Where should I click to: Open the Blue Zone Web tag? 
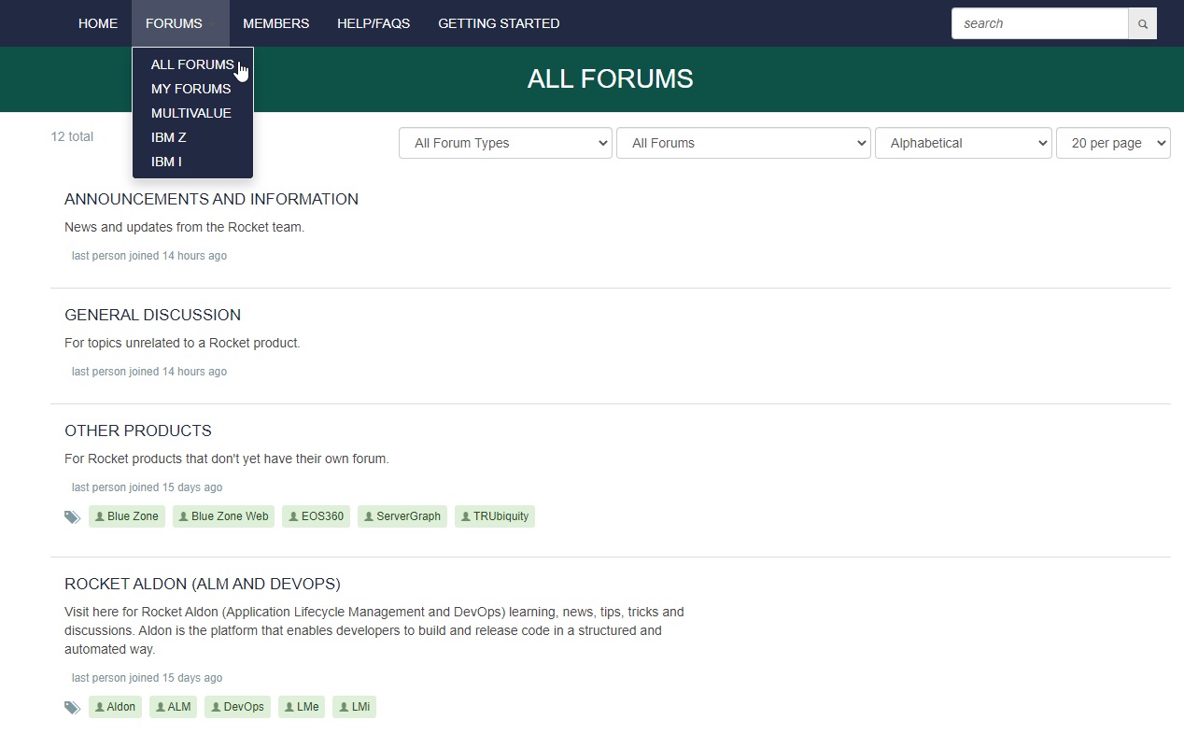pos(223,516)
